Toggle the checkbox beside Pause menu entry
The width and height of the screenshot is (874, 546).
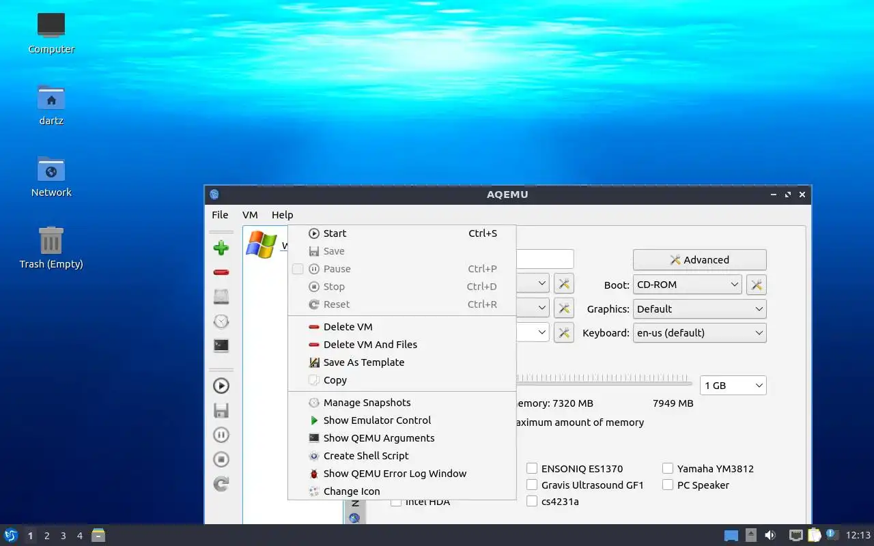click(x=298, y=269)
